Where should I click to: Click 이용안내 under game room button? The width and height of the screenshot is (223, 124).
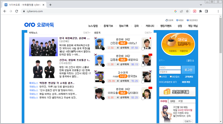tap(183, 51)
